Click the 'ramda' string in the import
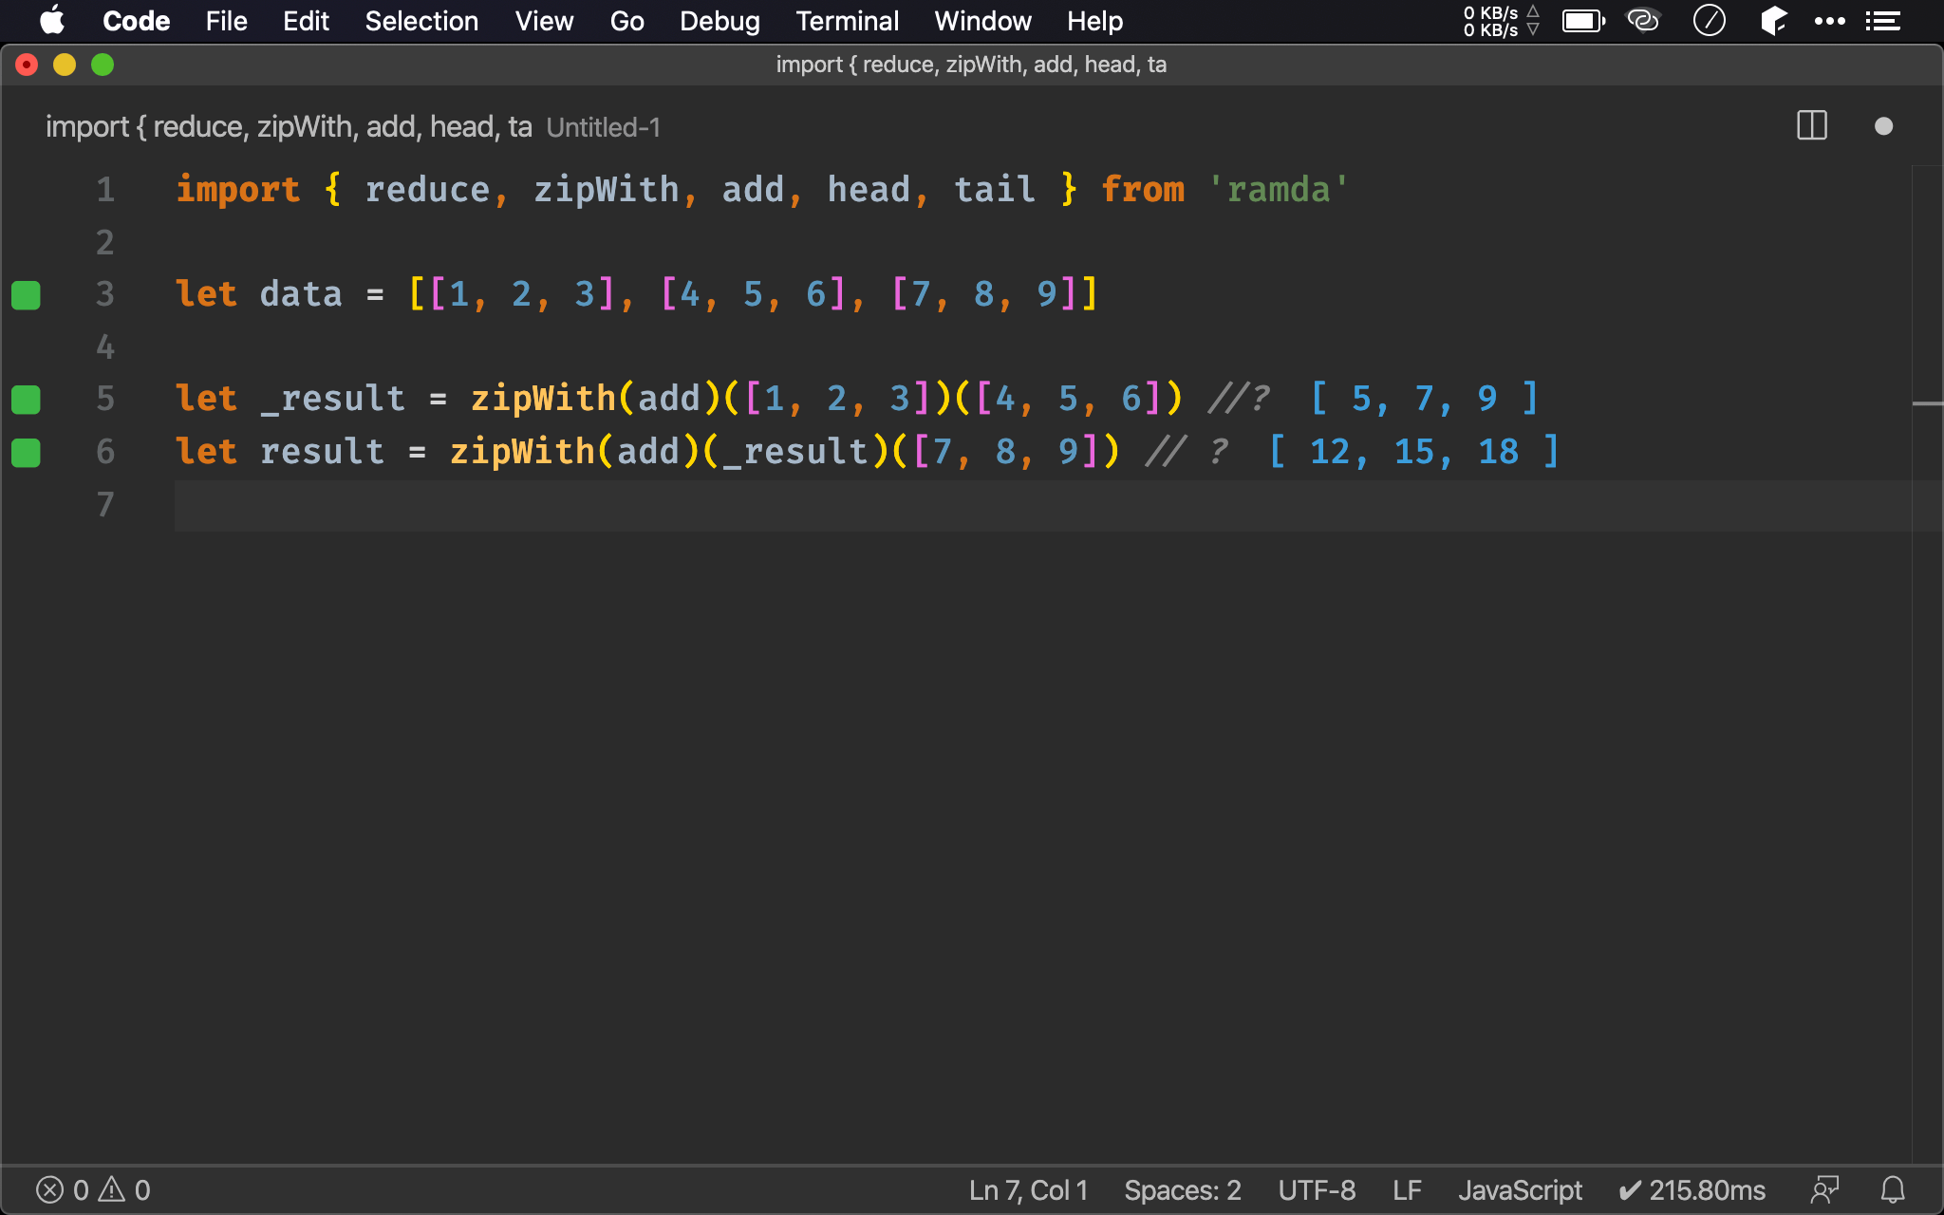The width and height of the screenshot is (1944, 1215). [x=1278, y=190]
